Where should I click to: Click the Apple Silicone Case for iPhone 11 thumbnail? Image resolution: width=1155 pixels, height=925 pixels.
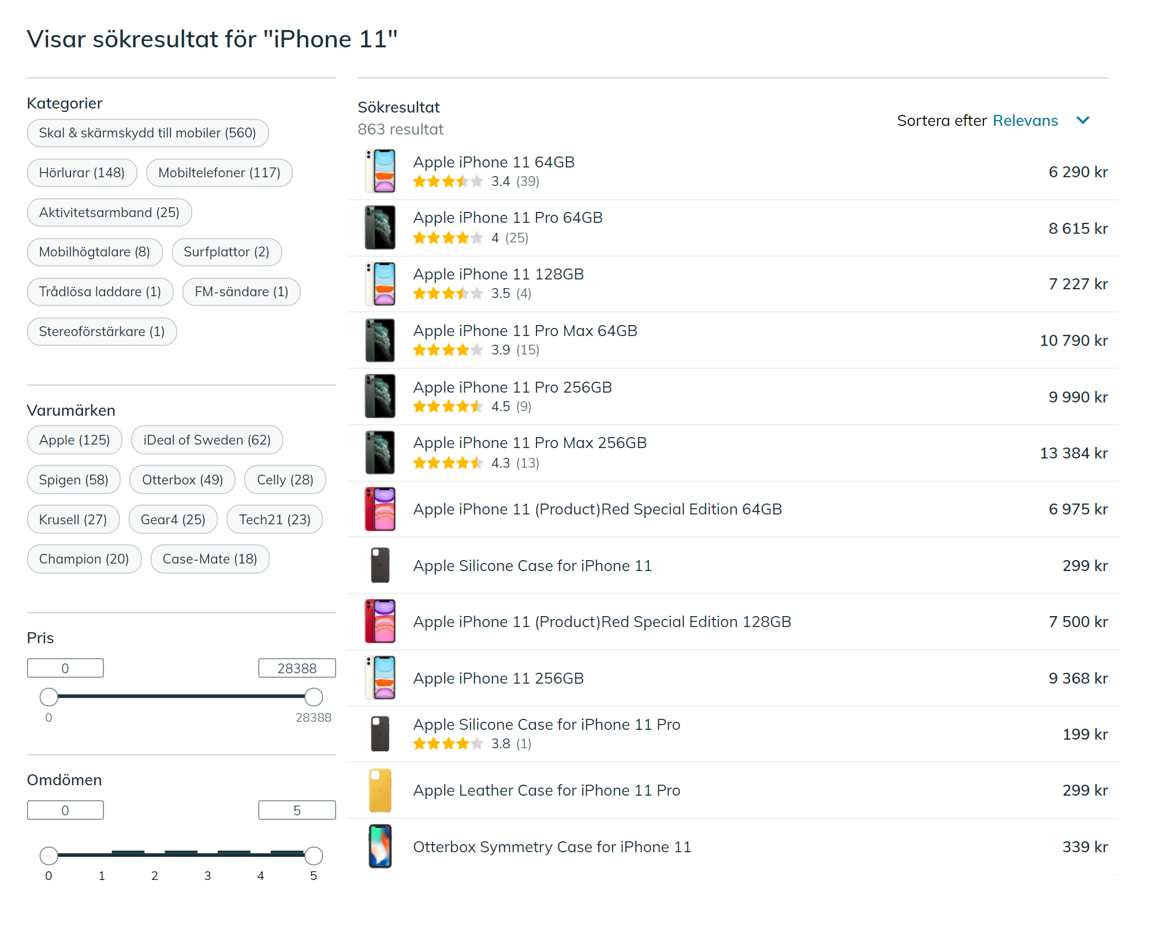coord(384,565)
